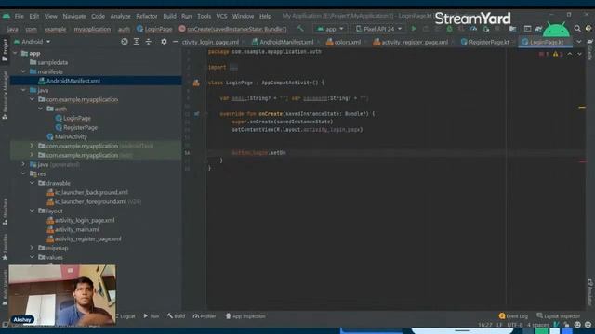595x334 pixels.
Task: Collapse the res folder
Action: click(x=24, y=173)
